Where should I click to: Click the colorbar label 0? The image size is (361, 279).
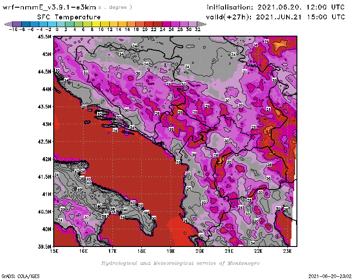[x=57, y=29]
